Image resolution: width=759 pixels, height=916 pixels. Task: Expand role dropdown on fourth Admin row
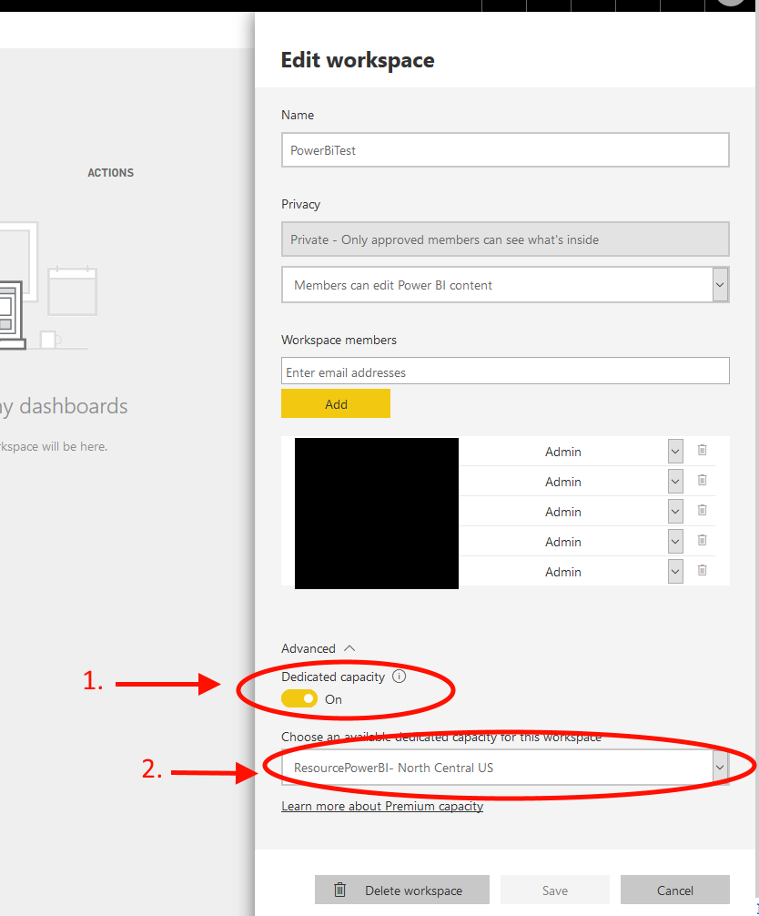click(675, 542)
